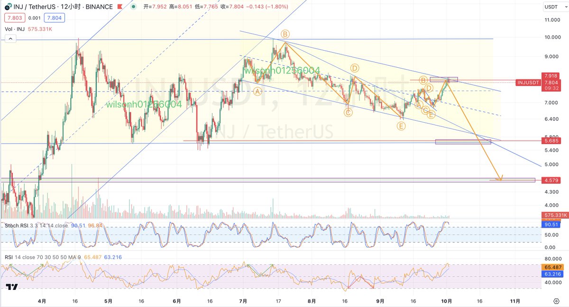
Task: Click the 4月 time axis label
Action: pos(42,301)
